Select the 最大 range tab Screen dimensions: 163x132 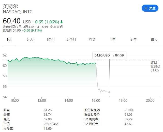154,39
